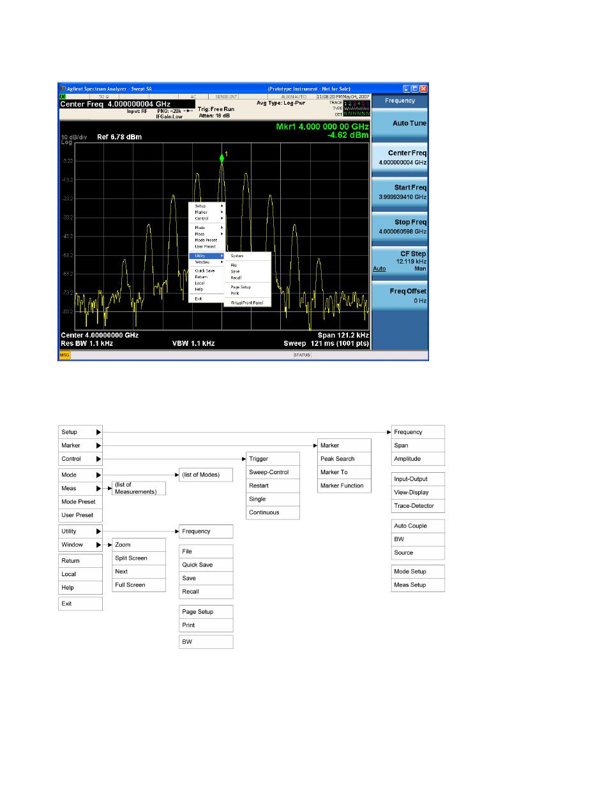Click the Restart box in the diagram
This screenshot has height=788, width=609.
click(x=273, y=486)
